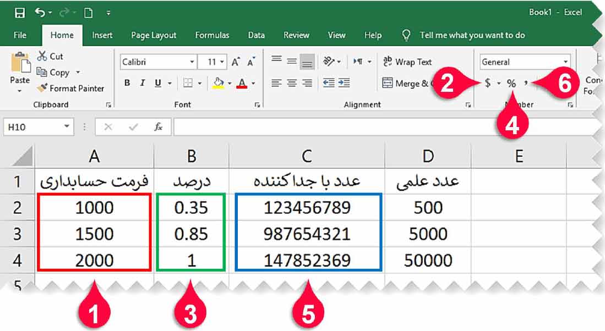Open the Calibri font name dropdown

(192, 62)
